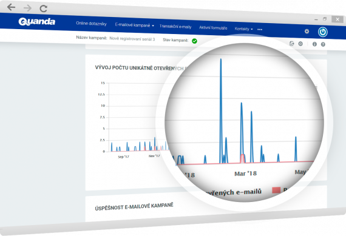
Task: Show campaign info with the i icon
Action: tap(314, 44)
